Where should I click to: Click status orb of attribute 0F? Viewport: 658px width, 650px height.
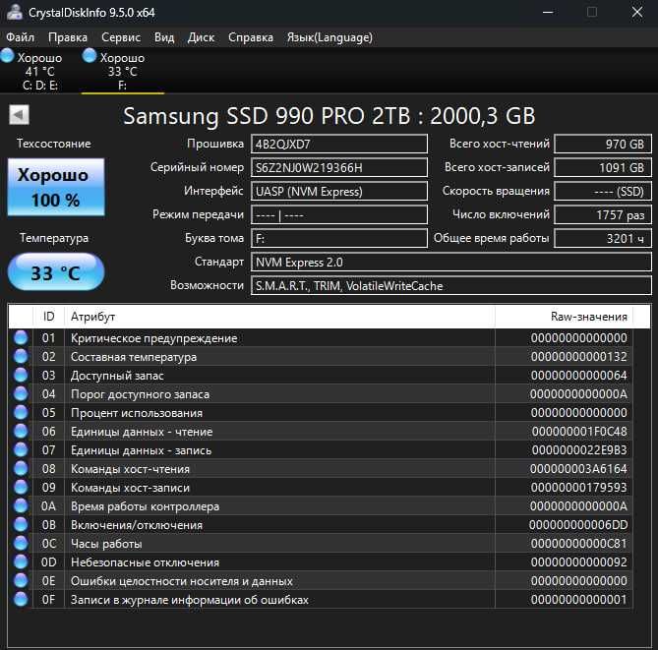21,599
